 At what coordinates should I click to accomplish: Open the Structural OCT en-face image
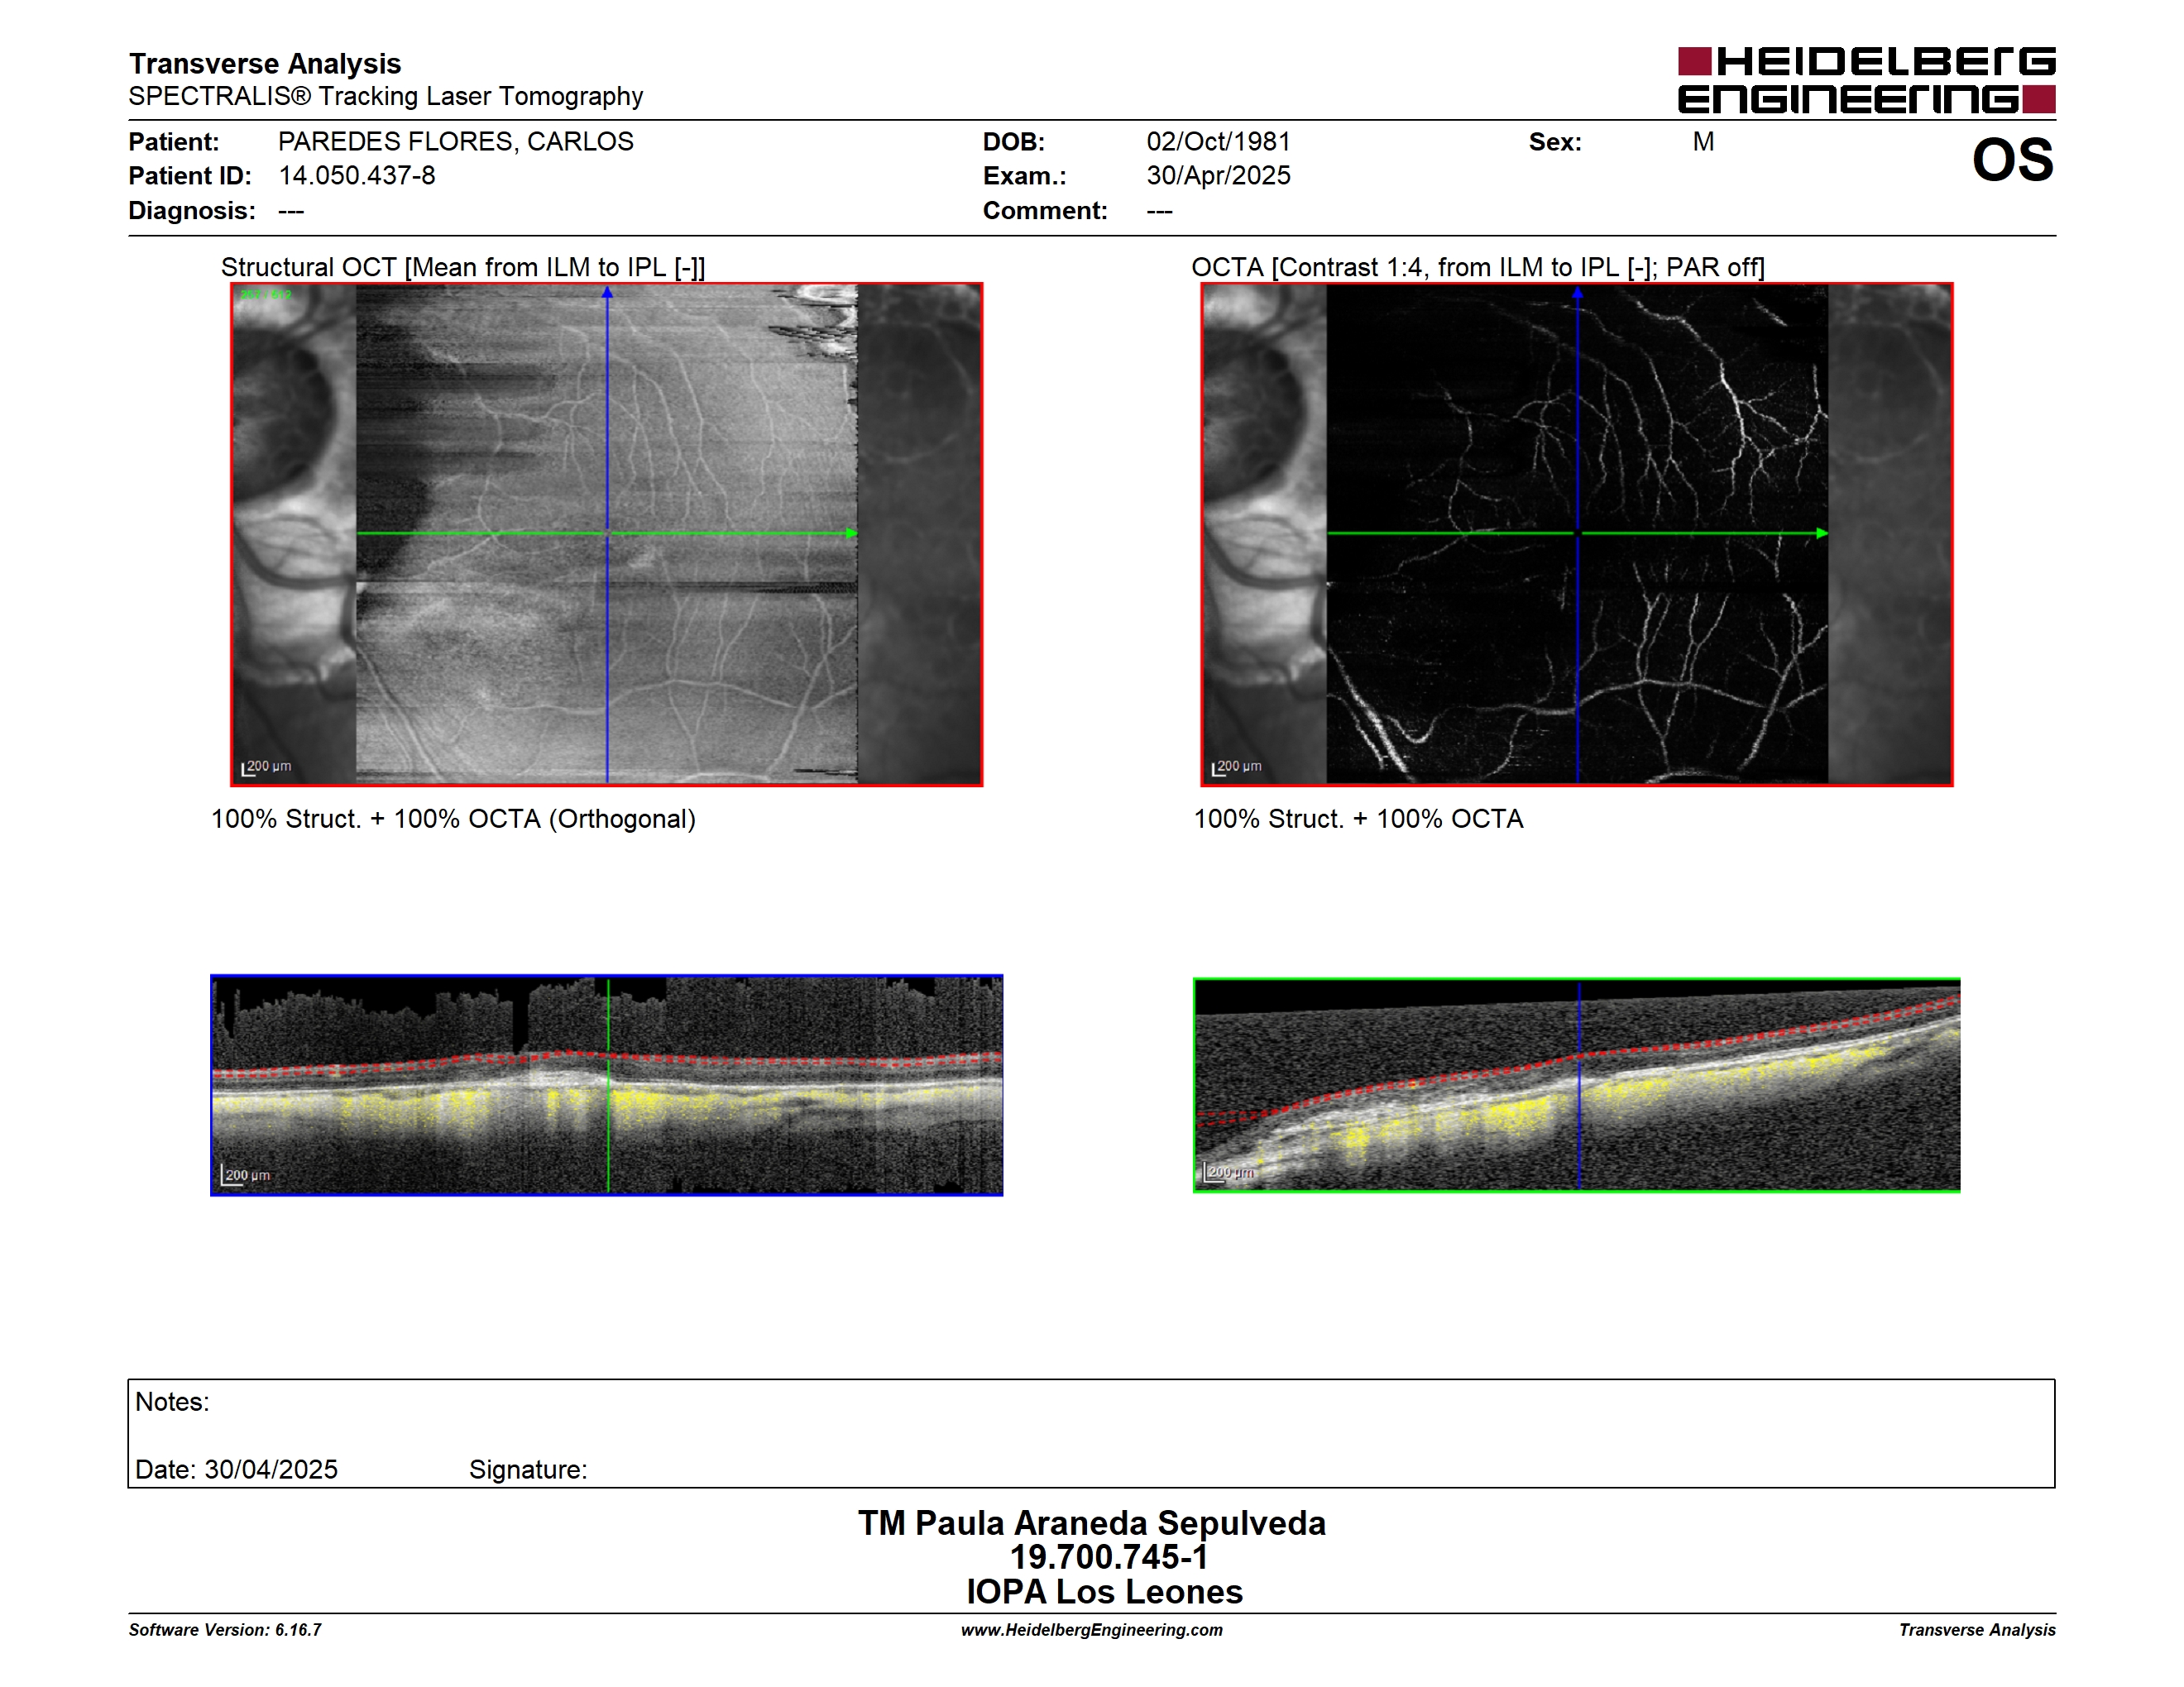607,535
